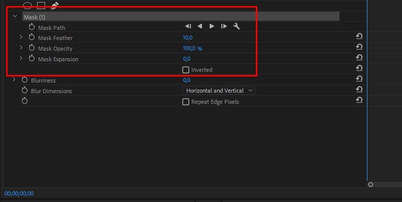
Task: Select the 4-point polygon mask tool
Action: 41,6
